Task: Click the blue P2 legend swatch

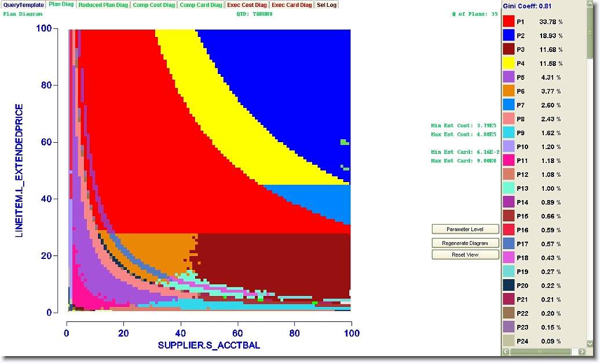Action: 508,36
